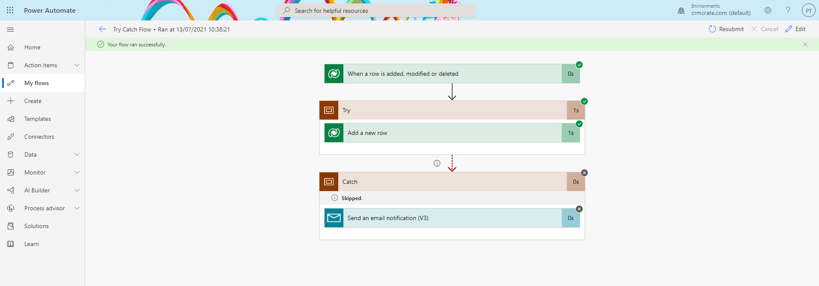Click the Data cylinder icon
The height and width of the screenshot is (286, 819).
pos(11,154)
